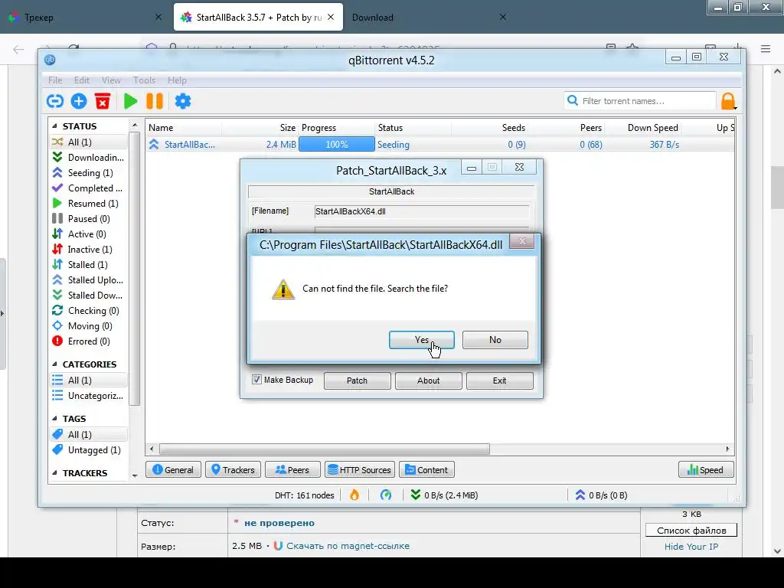Screen dimensions: 784x588
Task: Switch to the Trackers tab
Action: pos(233,469)
